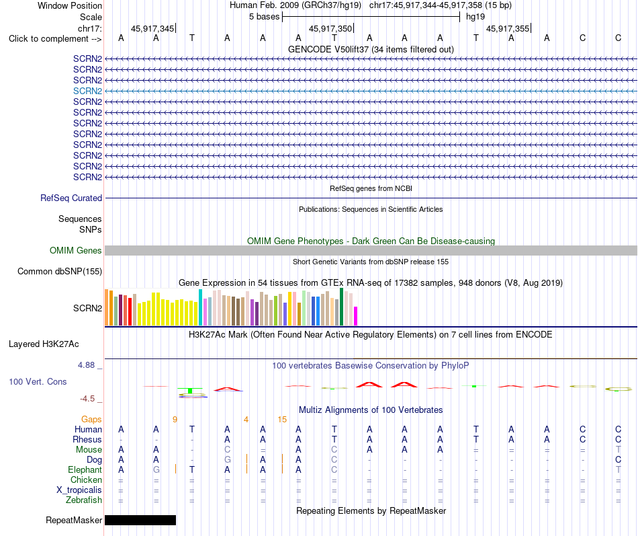Open 'RefSeq genes from NCBI' track title
The image size is (638, 536).
(371, 188)
